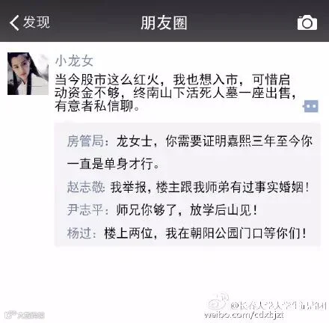
Task: Reply to 尹志平's 放学后山见 comment
Action: [162, 209]
